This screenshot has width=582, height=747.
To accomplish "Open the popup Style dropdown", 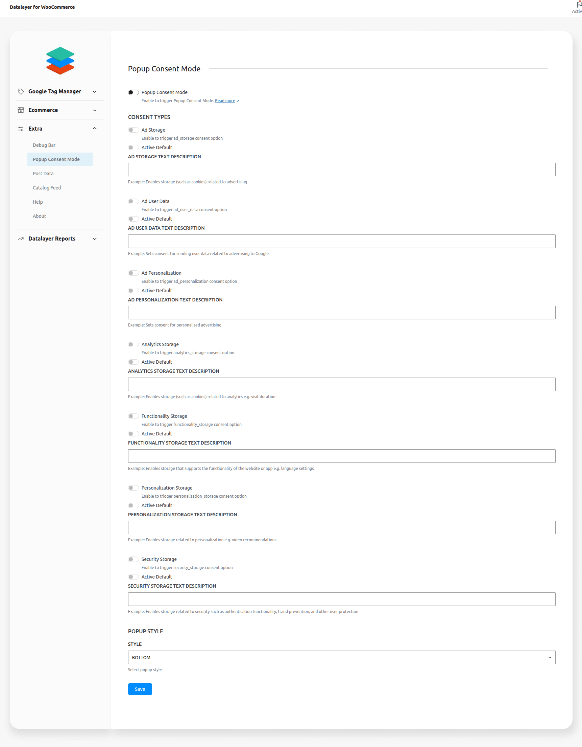I will (341, 657).
